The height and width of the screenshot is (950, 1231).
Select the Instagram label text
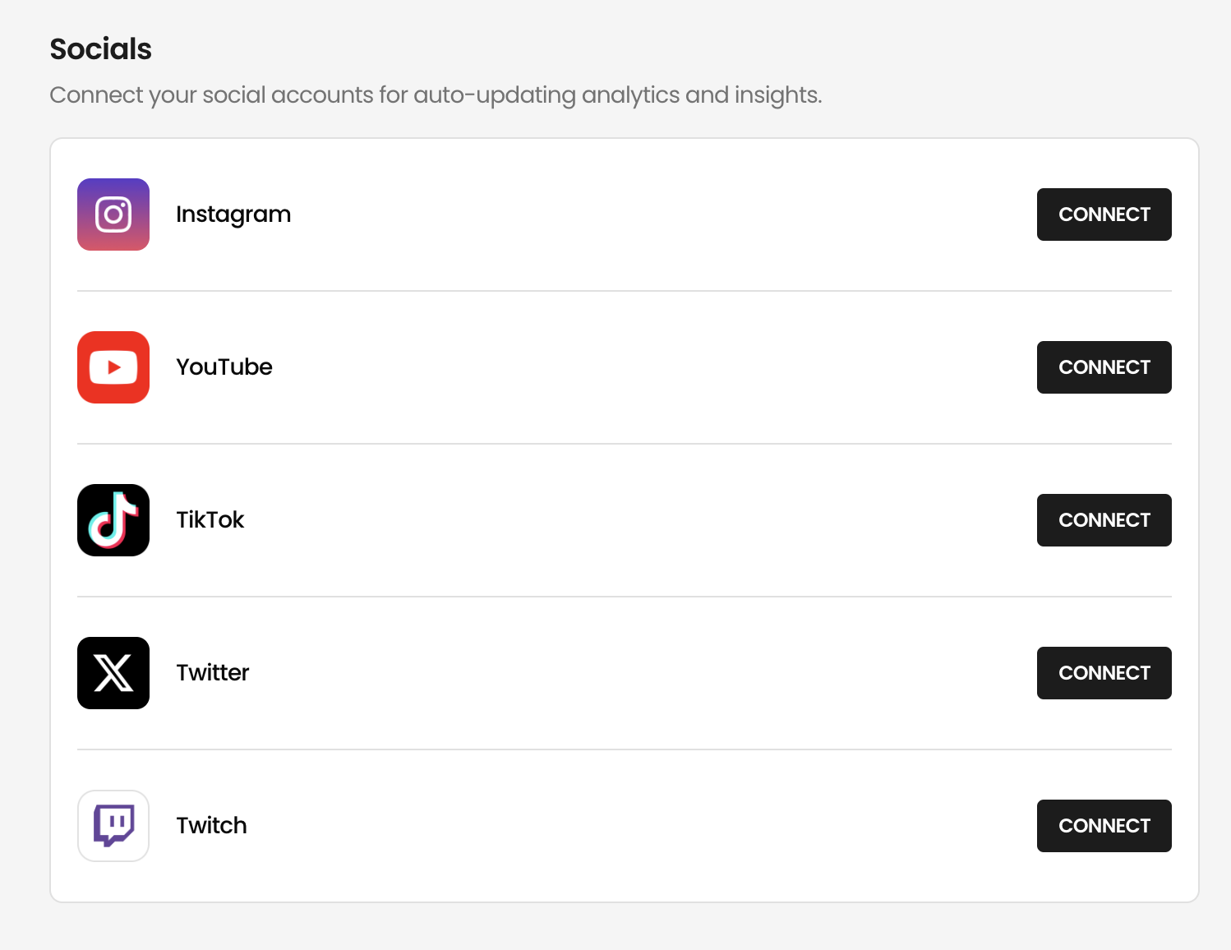click(233, 215)
